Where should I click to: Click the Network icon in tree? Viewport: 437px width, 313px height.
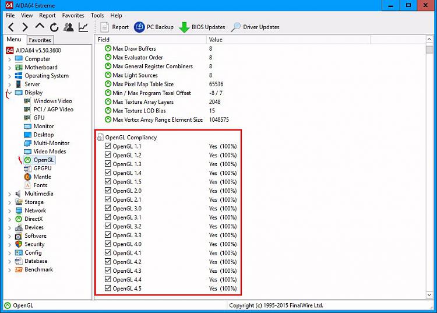19,210
